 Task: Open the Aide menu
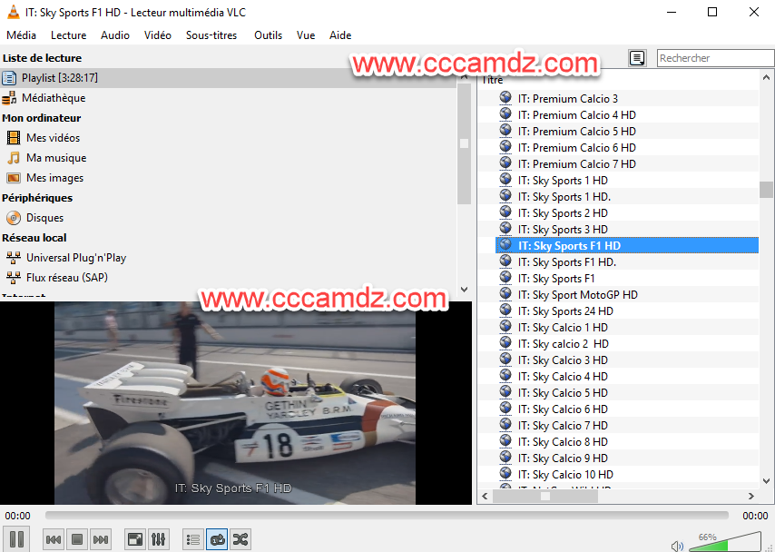(x=340, y=35)
